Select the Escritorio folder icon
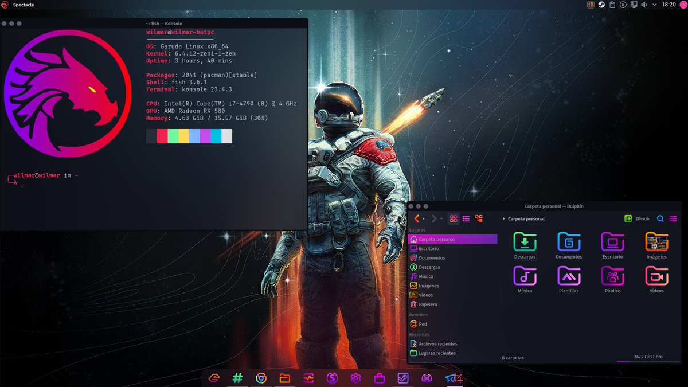688x387 pixels. pos(612,242)
